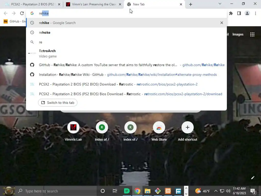
Task: Choose the RetroArch Video game suggestion
Action: (x=126, y=53)
